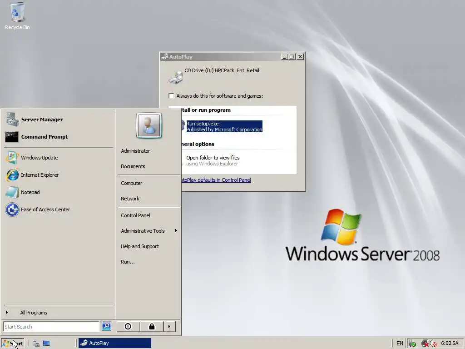Click the Start Search input field

51,326
